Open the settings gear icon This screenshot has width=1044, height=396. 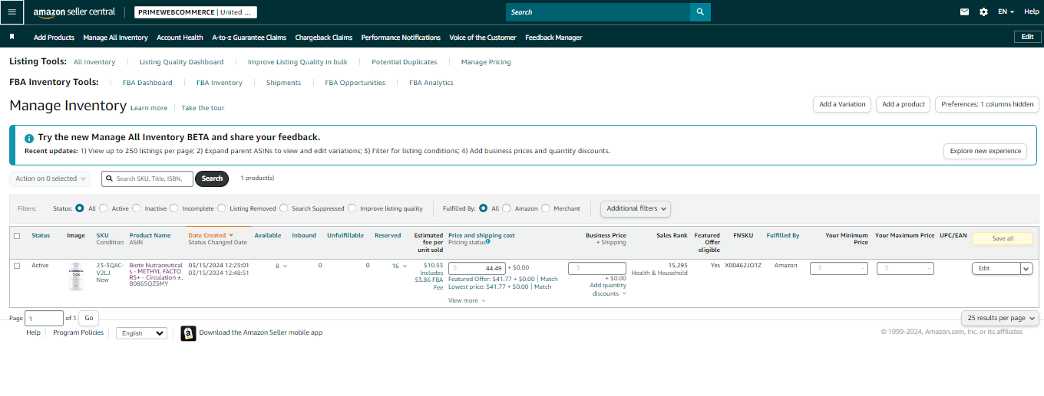(x=983, y=12)
